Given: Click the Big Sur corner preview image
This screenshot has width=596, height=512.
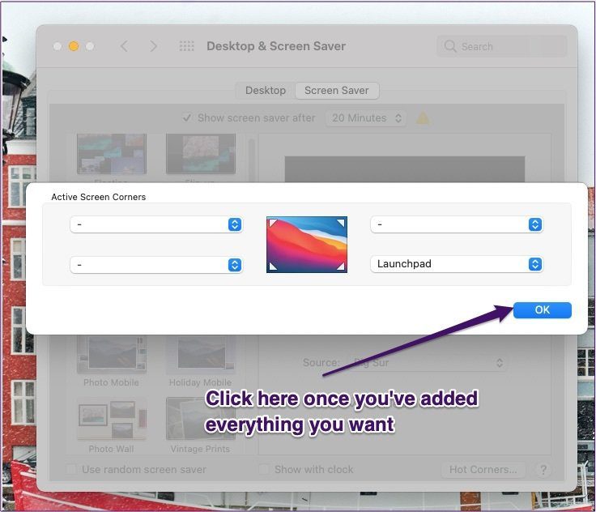Looking at the screenshot, I should coord(307,245).
